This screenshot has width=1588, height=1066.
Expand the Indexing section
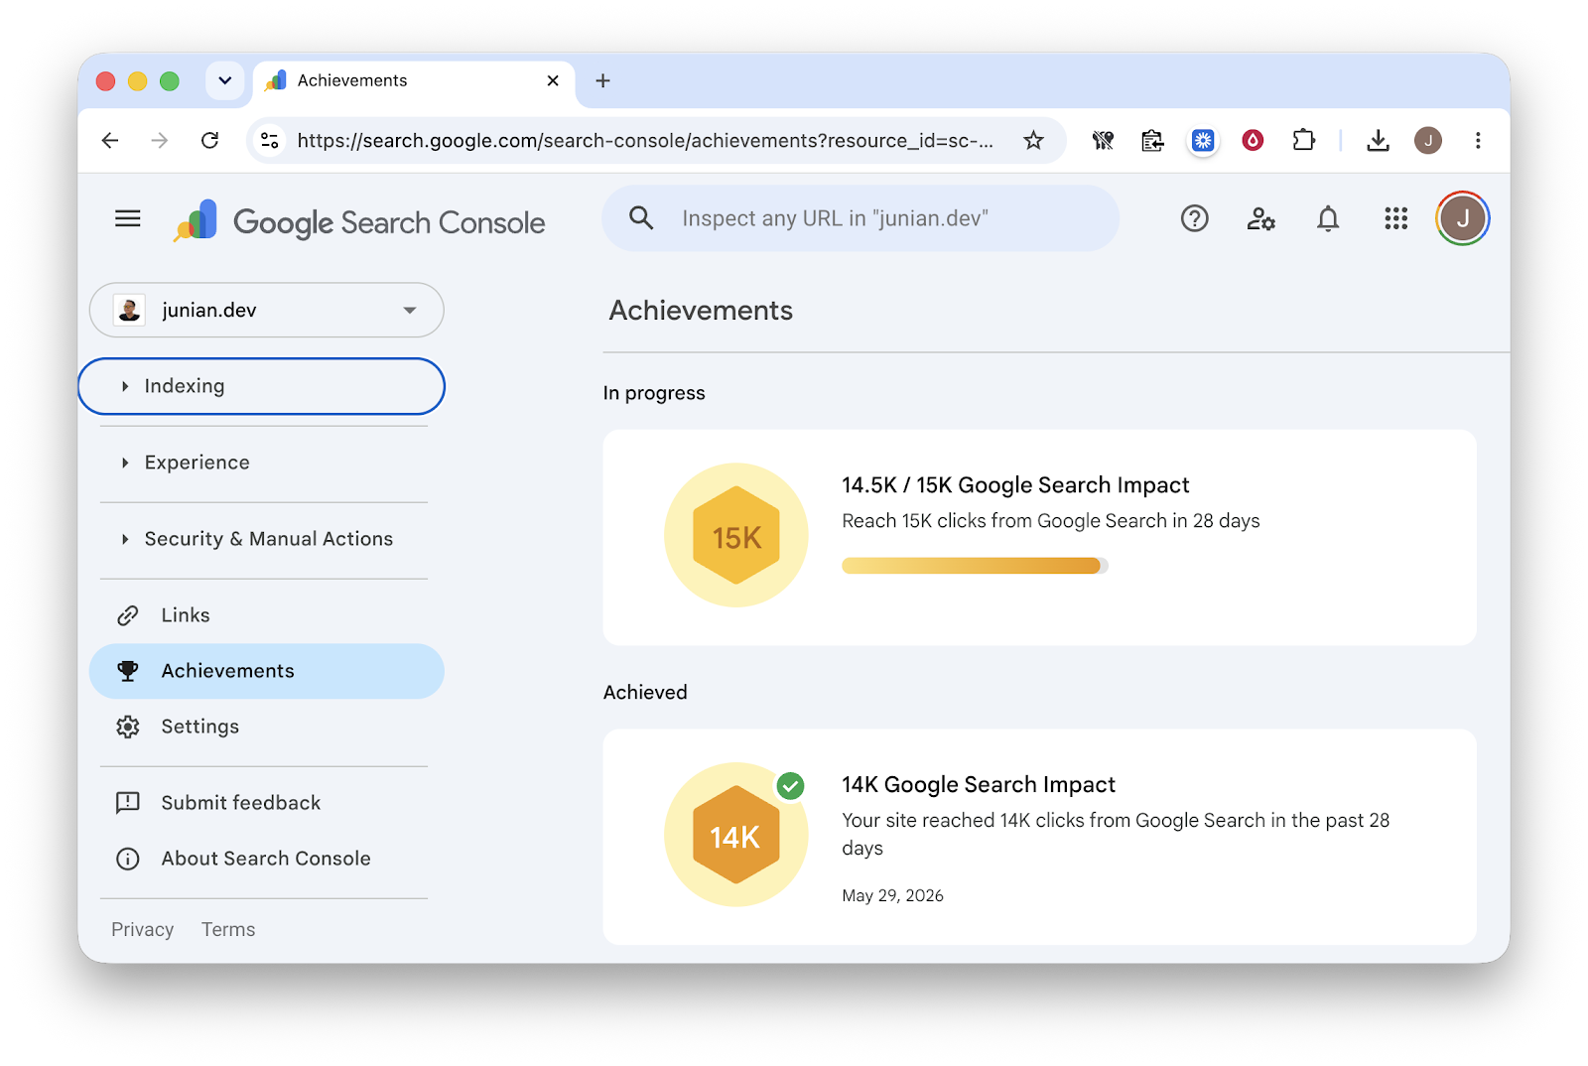click(x=262, y=386)
